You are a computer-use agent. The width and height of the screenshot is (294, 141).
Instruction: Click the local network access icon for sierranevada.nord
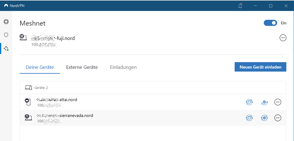(x=249, y=118)
